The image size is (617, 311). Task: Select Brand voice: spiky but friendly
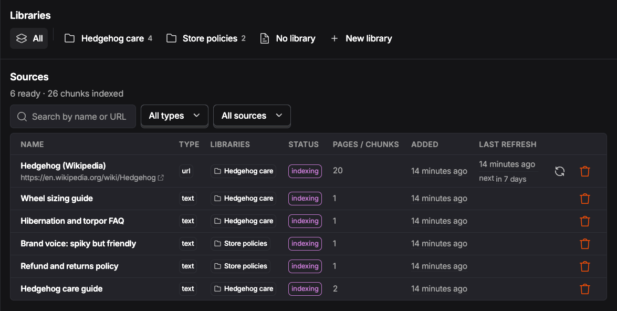(x=78, y=244)
